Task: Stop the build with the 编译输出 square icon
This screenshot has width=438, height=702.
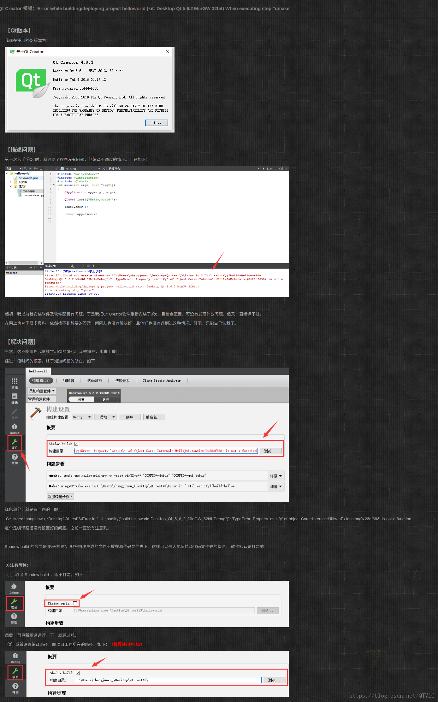Action: 88,266
